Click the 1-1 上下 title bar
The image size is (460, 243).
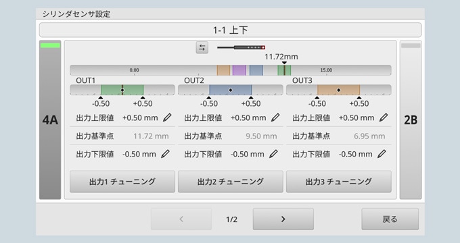point(231,30)
